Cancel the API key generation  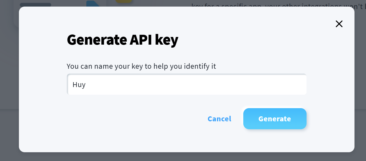point(219,119)
